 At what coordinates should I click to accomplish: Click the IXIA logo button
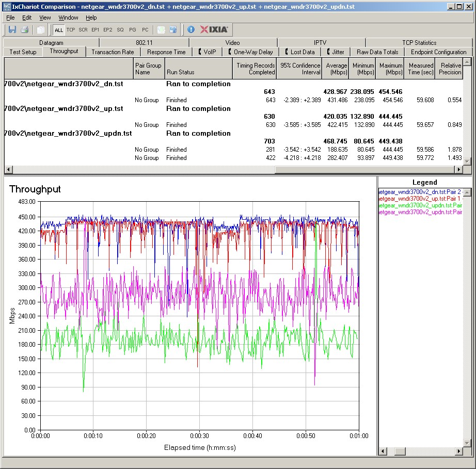214,29
